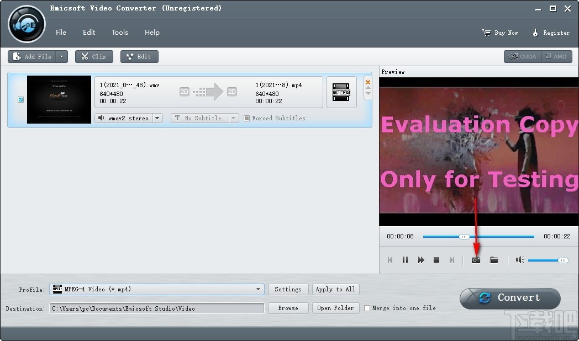Select the Clip scissors tool
Image resolution: width=579 pixels, height=341 pixels.
click(94, 56)
